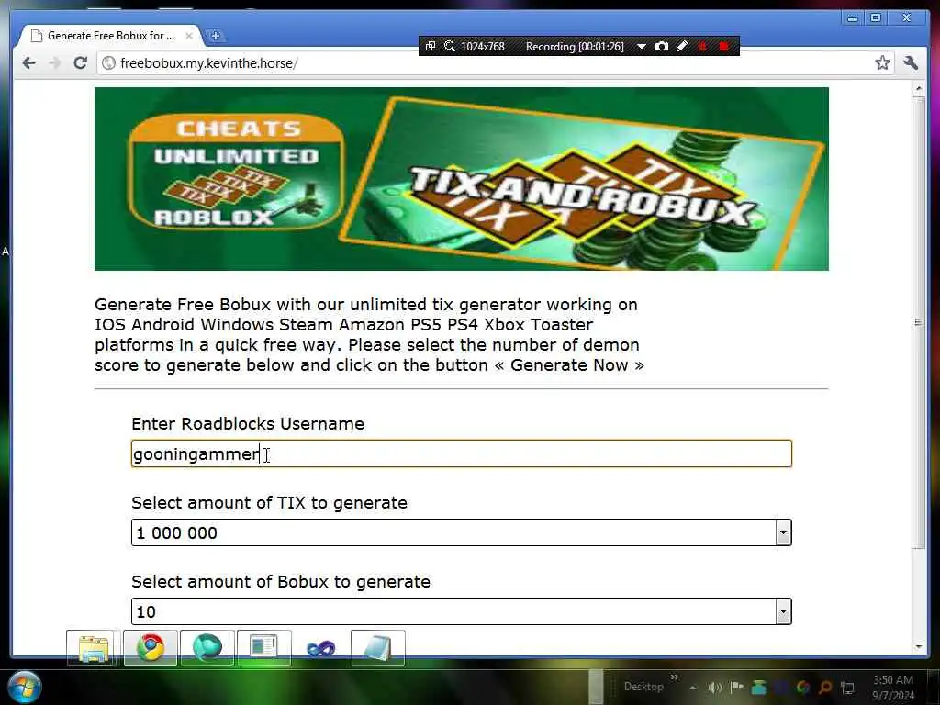Screen dimensions: 940x705
Task: Expand the Desktop toolbar double-chevron
Action: click(x=675, y=677)
